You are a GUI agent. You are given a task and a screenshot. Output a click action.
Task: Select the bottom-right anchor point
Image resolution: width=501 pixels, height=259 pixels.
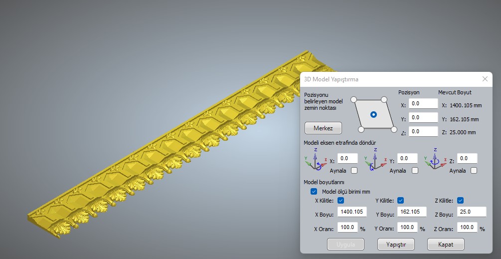pos(393,129)
